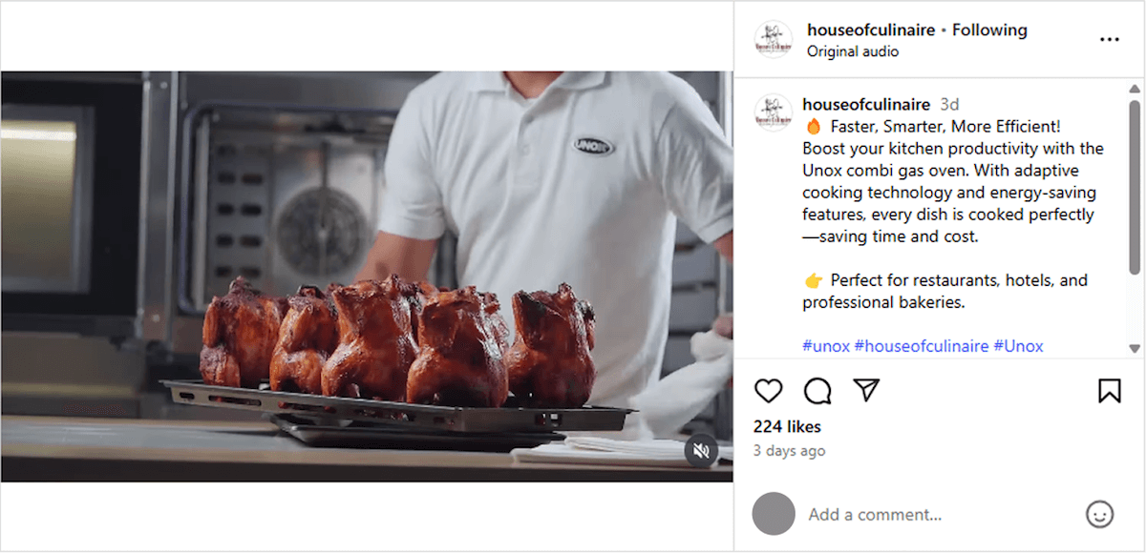The height and width of the screenshot is (553, 1146).
Task: Click the Following button
Action: point(989,30)
